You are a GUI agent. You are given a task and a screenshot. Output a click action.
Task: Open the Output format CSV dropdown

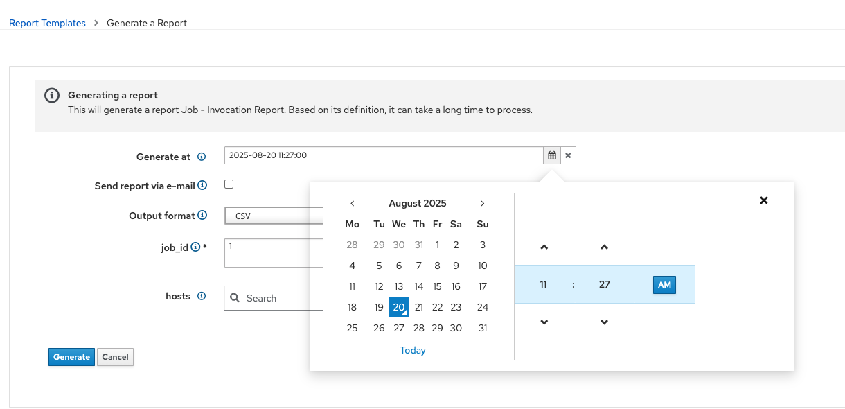pyautogui.click(x=274, y=216)
